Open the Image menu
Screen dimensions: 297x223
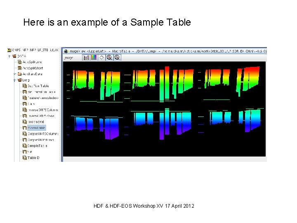[68, 58]
